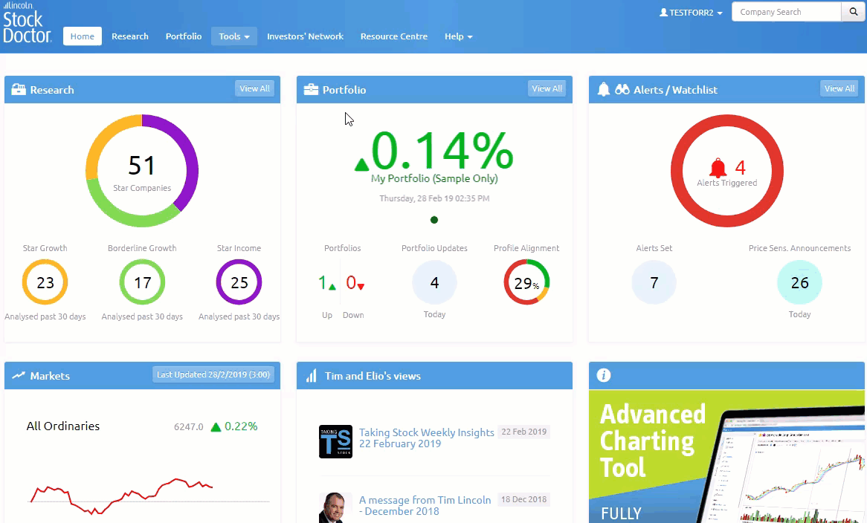This screenshot has height=523, width=867.
Task: Click the Portfolio panel suitcase icon
Action: (x=311, y=89)
